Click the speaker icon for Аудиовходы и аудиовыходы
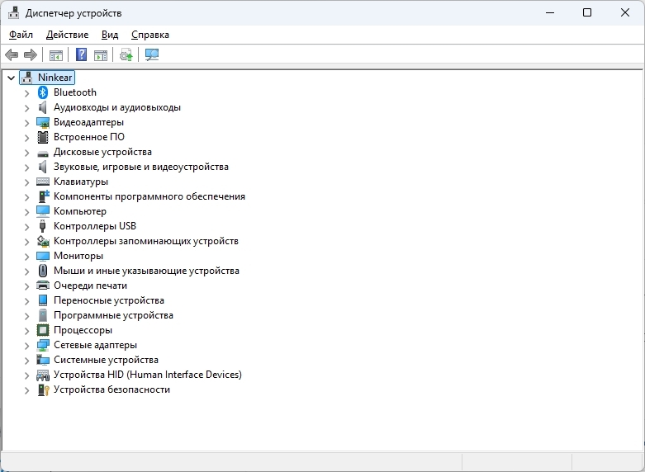The height and width of the screenshot is (472, 645). coord(43,107)
